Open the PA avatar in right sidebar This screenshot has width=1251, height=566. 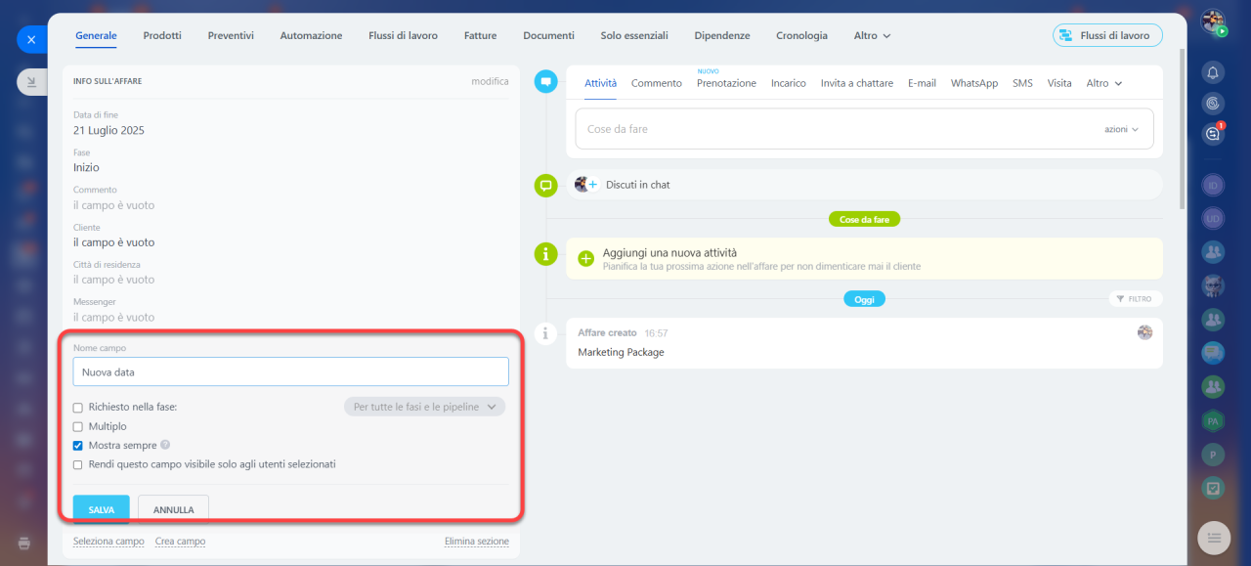pos(1213,421)
